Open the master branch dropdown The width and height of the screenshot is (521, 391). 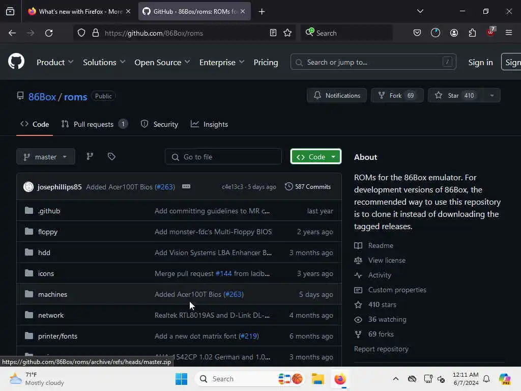click(45, 157)
